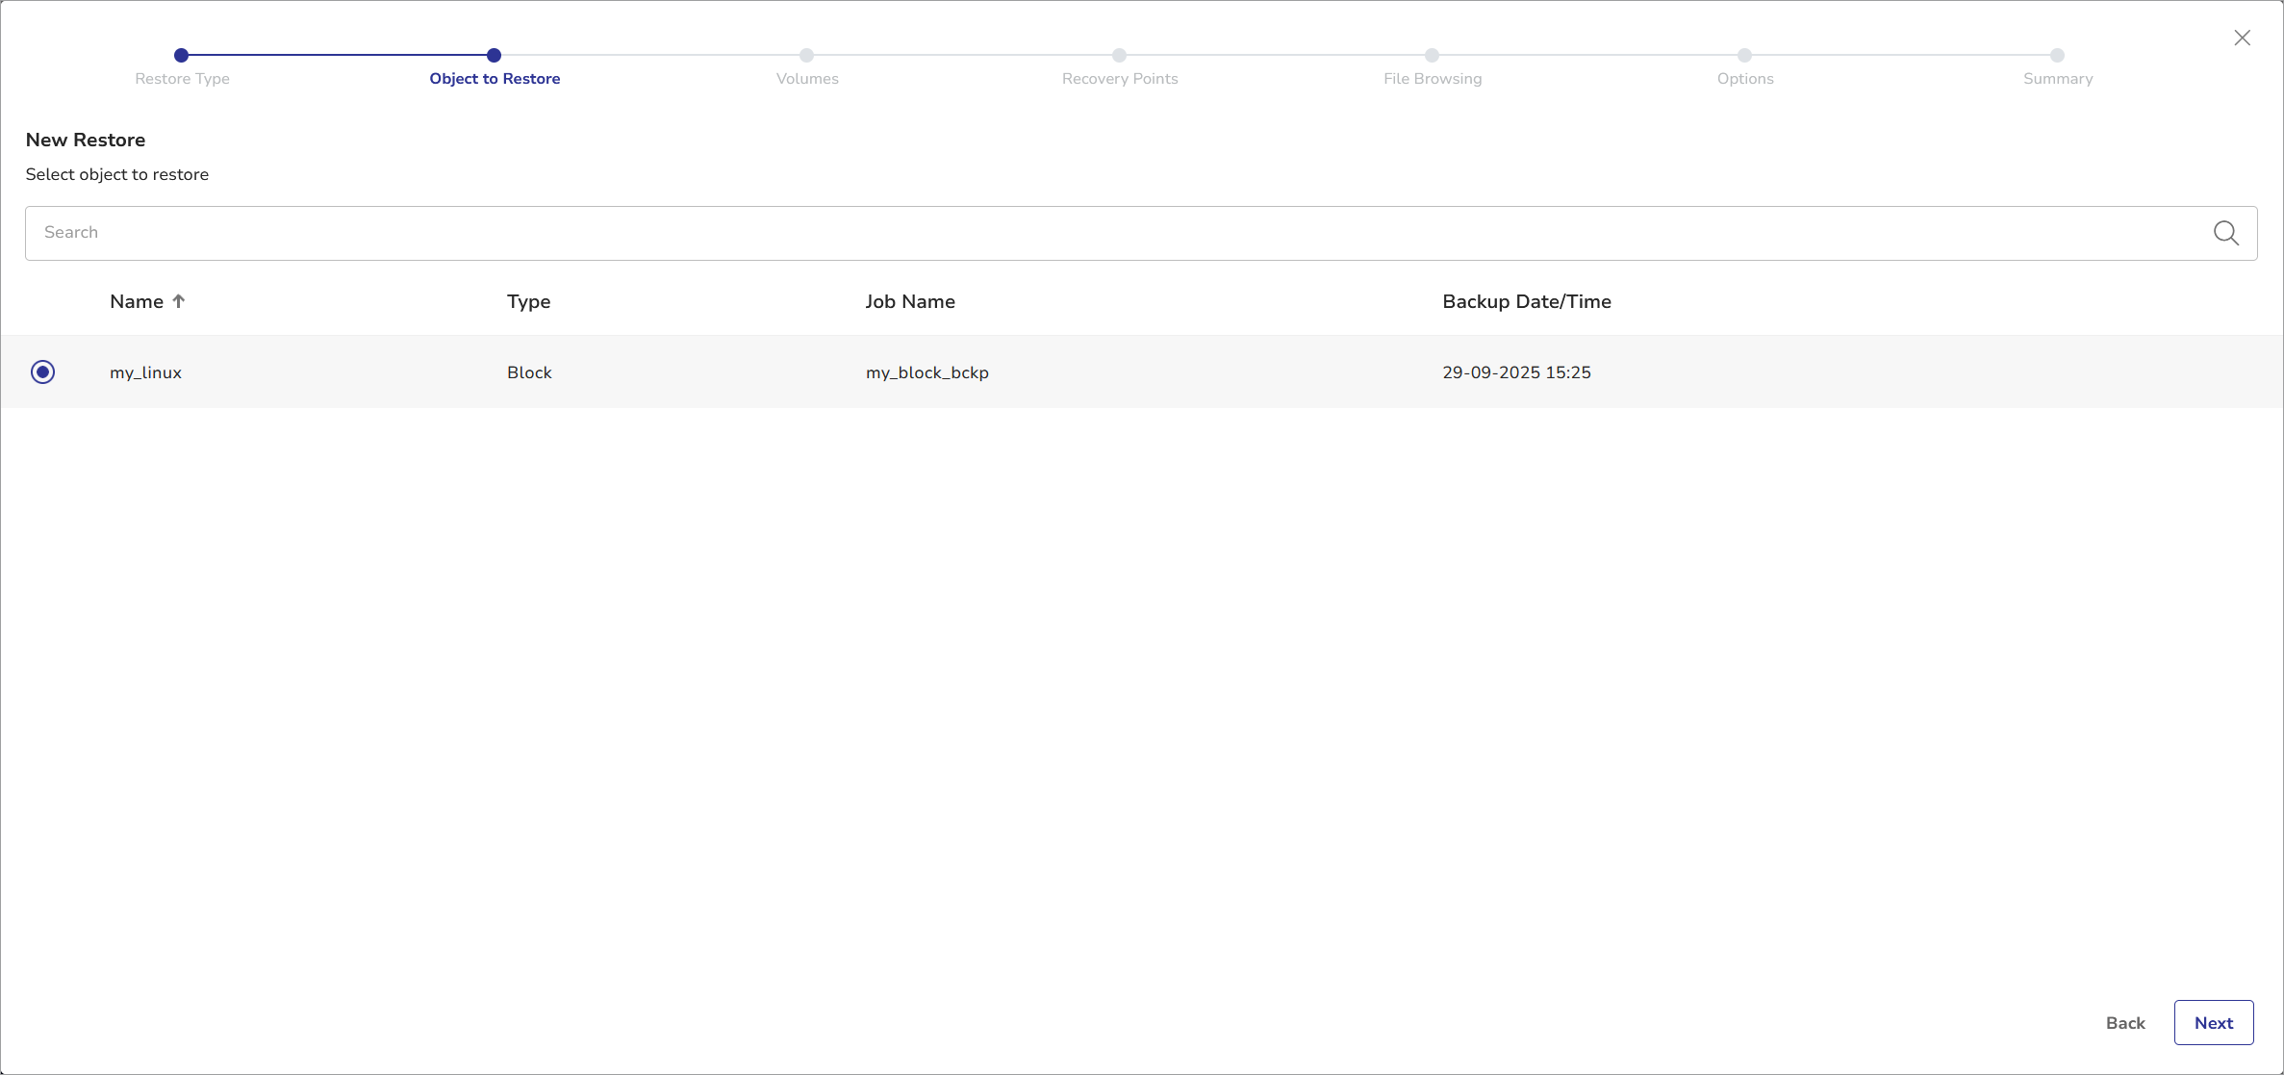Viewport: 2284px width, 1075px height.
Task: Click the Restore Type step dot
Action: point(181,55)
